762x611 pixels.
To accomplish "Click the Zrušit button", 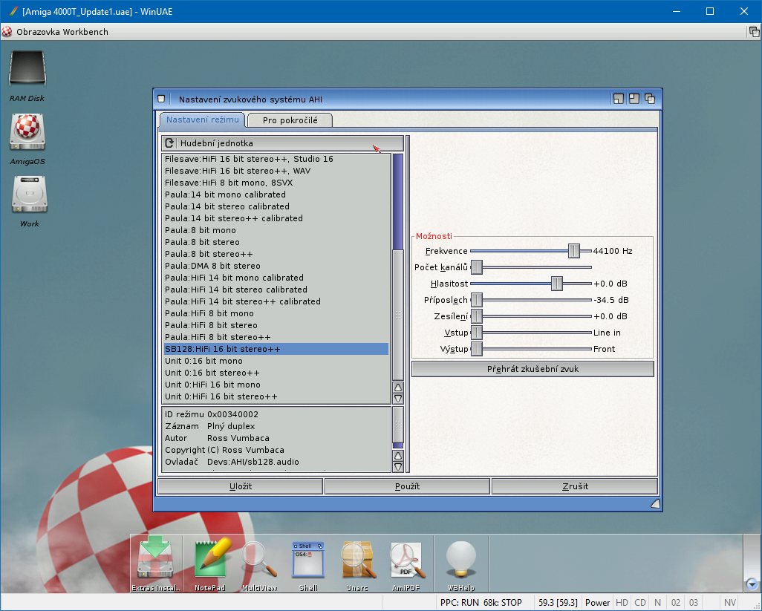I will [x=574, y=486].
